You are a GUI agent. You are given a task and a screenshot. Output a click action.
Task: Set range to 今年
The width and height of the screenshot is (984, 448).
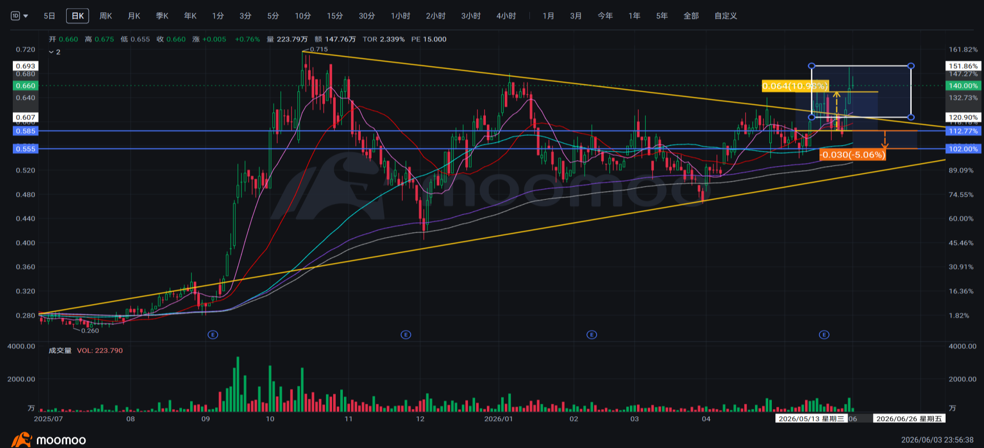coord(605,16)
